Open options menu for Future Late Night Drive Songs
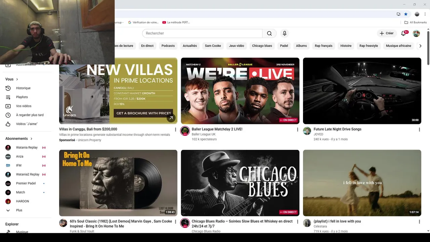This screenshot has width=430, height=242. [x=419, y=129]
